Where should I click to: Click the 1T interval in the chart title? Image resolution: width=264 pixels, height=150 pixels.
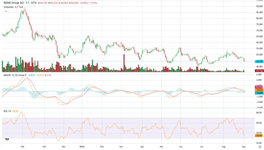(x=27, y=3)
